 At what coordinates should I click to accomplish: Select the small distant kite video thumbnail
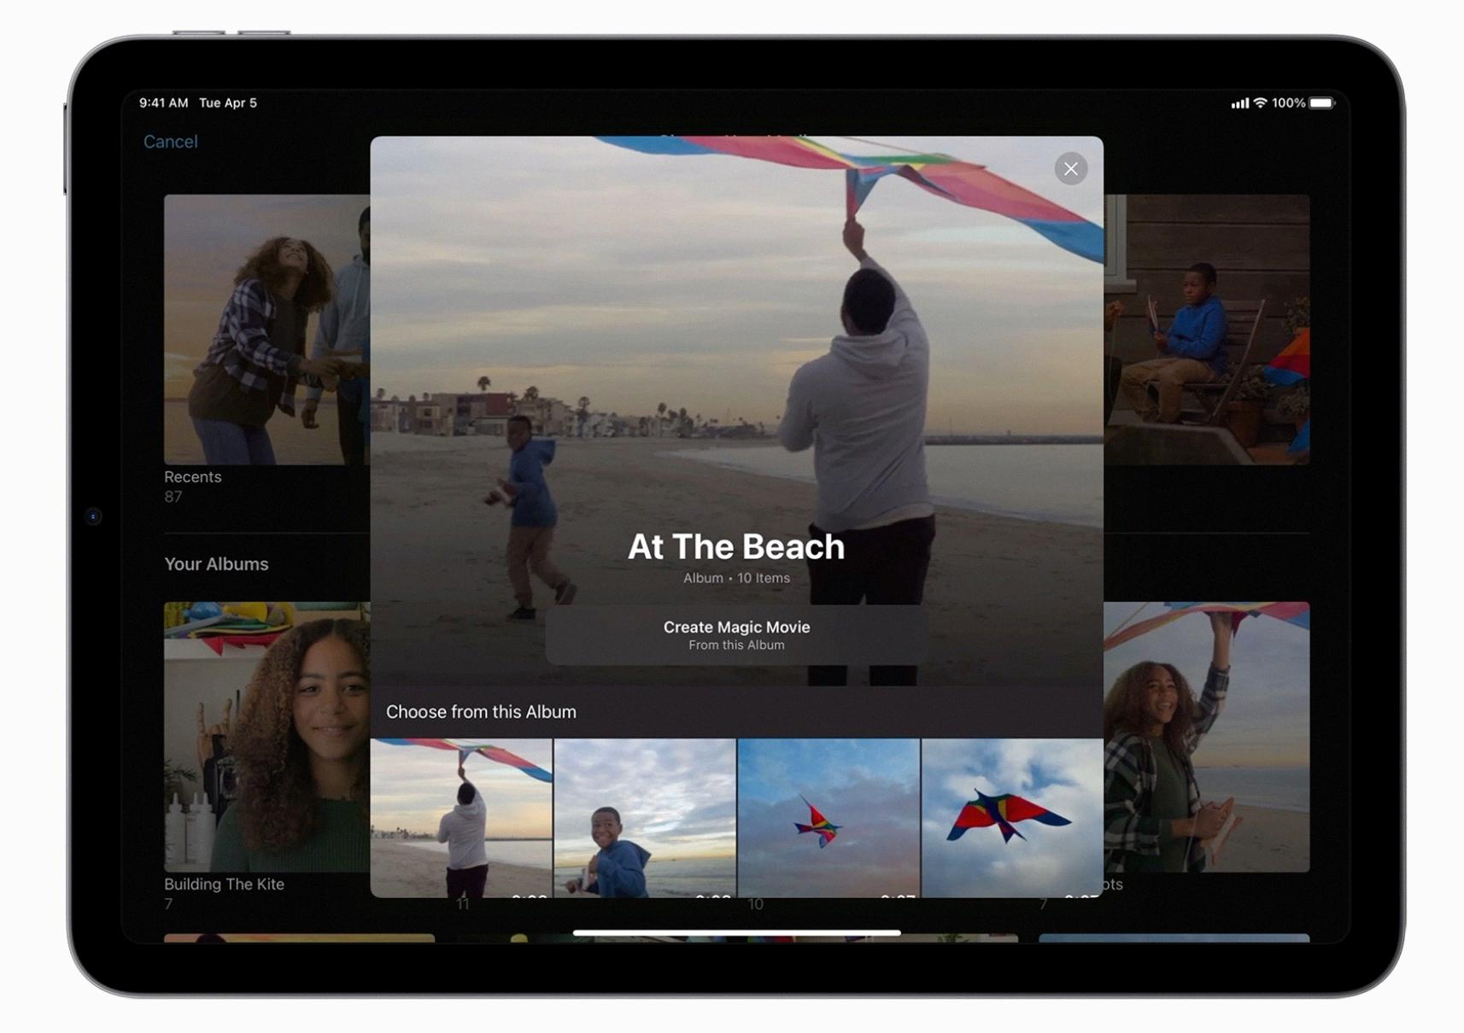point(829,818)
